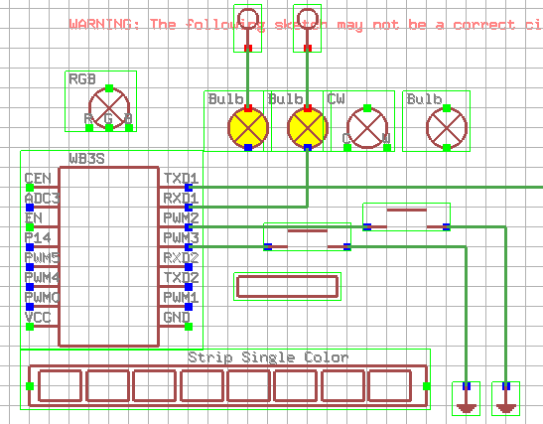This screenshot has width=543, height=424.
Task: Click the rightmost ground symbol
Action: 506,399
